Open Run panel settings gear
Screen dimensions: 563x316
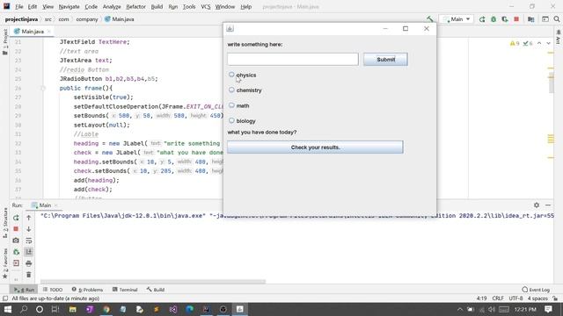(537, 205)
